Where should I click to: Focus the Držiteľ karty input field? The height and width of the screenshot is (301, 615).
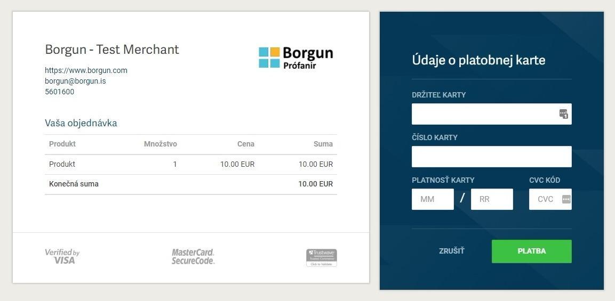[491, 114]
